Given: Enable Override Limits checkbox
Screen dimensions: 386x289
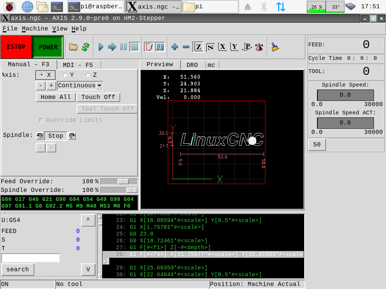Looking at the screenshot, I should click(41, 120).
